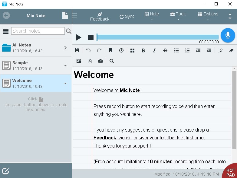Search within the note toolbar magnifier
Viewport: 237px width, 178px height.
[112, 61]
